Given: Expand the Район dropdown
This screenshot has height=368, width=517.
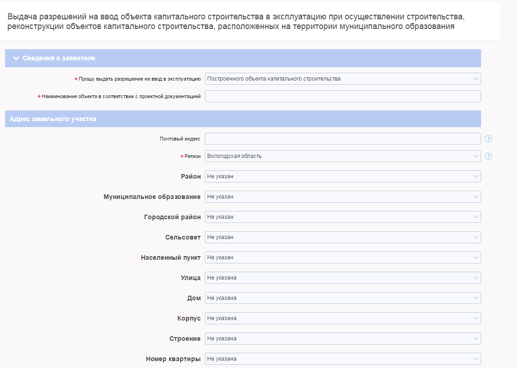Looking at the screenshot, I should click(343, 176).
